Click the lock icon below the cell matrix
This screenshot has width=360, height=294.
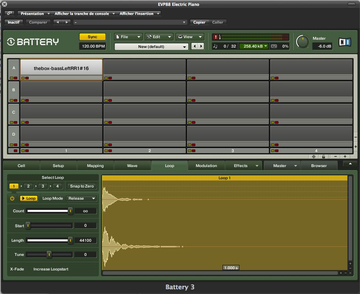(323, 156)
